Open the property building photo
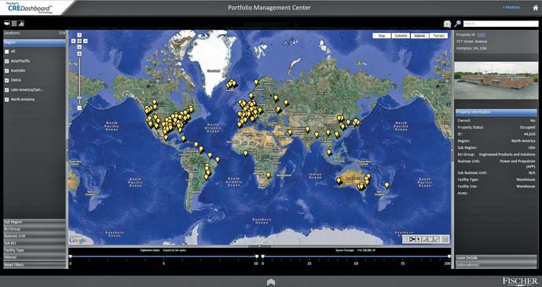This screenshot has height=287, width=542. point(496,81)
